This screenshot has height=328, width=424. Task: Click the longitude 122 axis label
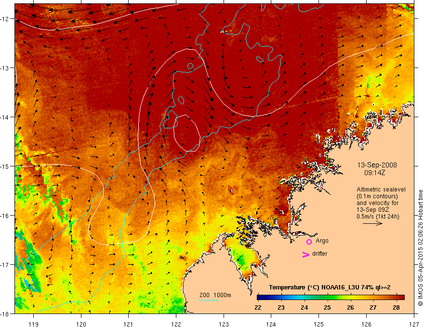click(x=176, y=324)
